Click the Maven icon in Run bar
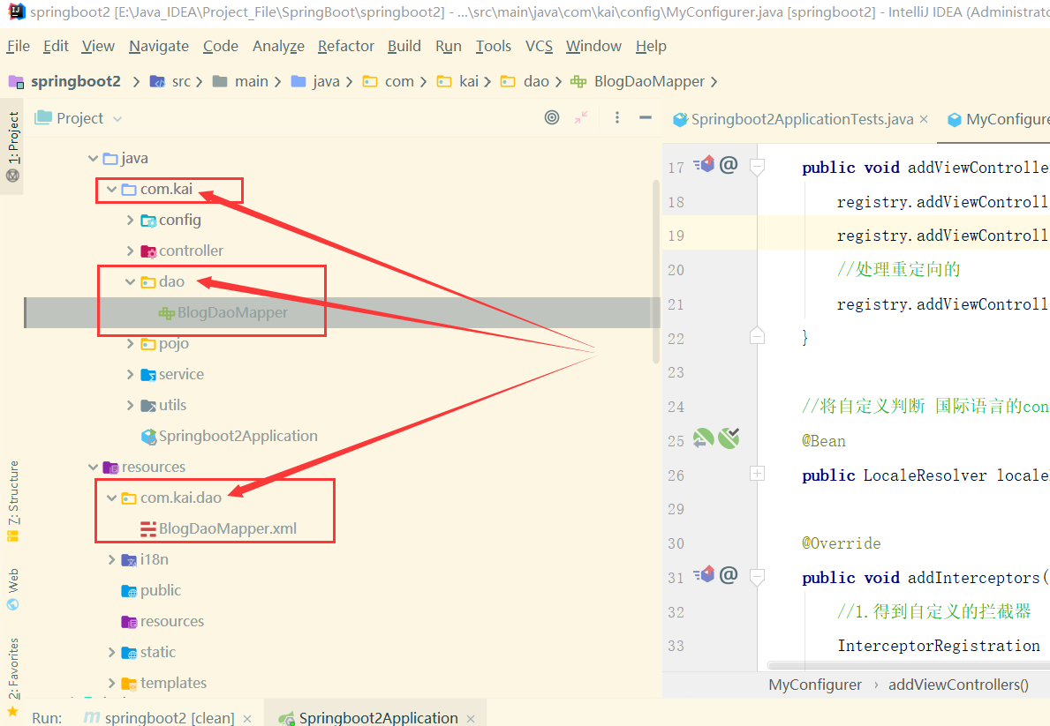 click(x=92, y=717)
